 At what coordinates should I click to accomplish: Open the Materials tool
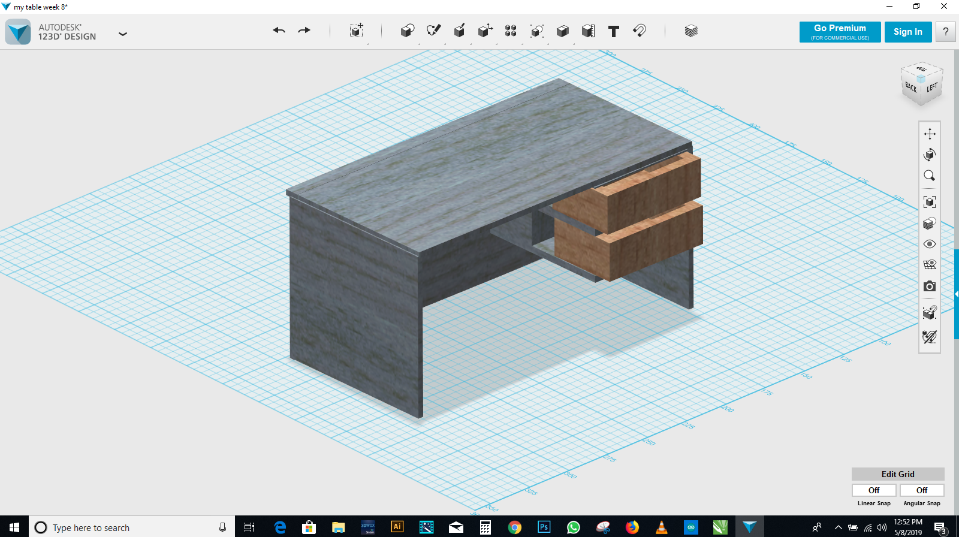click(691, 31)
